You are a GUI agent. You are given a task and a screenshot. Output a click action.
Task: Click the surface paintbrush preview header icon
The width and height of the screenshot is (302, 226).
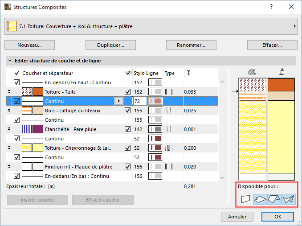[282, 72]
